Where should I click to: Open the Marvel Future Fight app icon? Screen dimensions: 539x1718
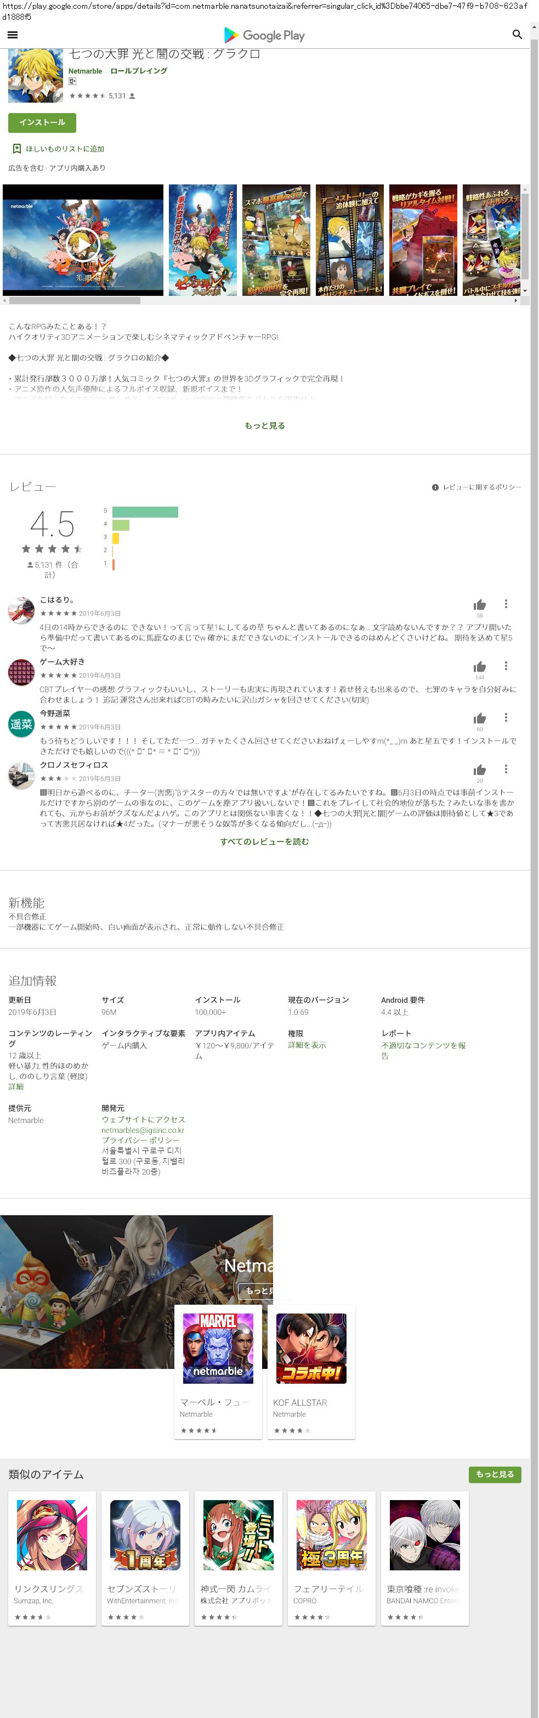click(218, 1349)
